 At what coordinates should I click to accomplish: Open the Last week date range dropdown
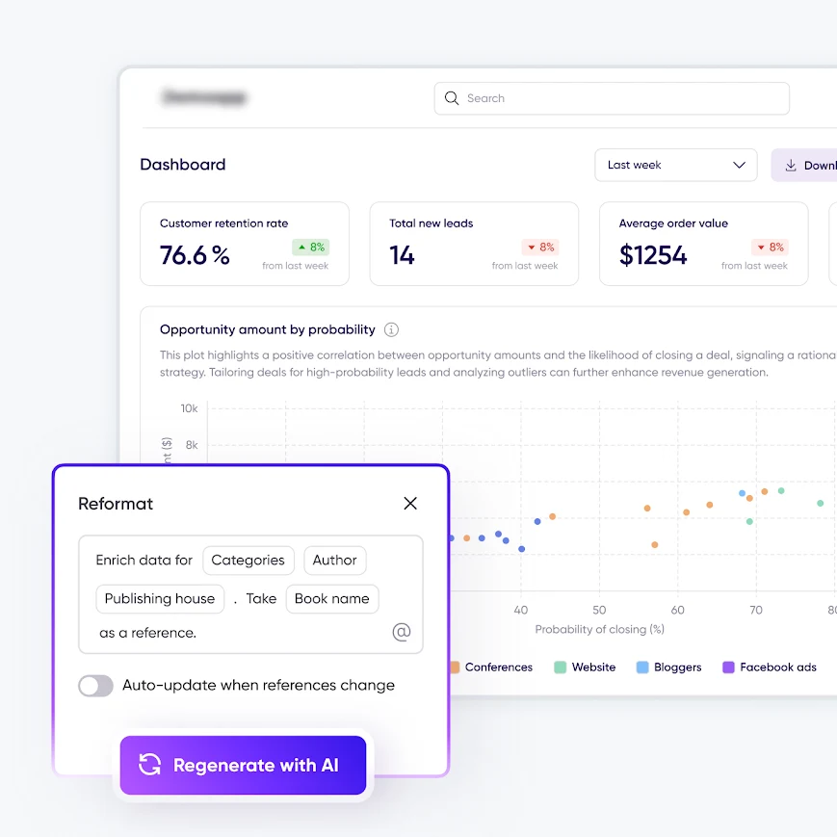coord(676,165)
